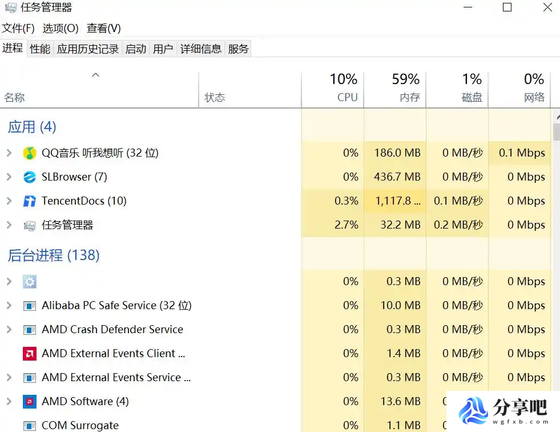Click the unnamed gear process icon
The height and width of the screenshot is (432, 560).
click(x=30, y=282)
